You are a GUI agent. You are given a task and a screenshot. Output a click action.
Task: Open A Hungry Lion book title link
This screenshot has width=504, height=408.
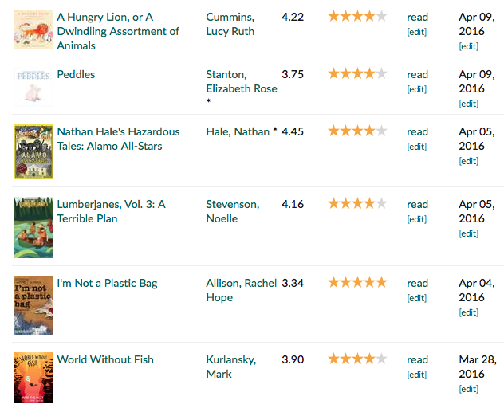pyautogui.click(x=118, y=31)
